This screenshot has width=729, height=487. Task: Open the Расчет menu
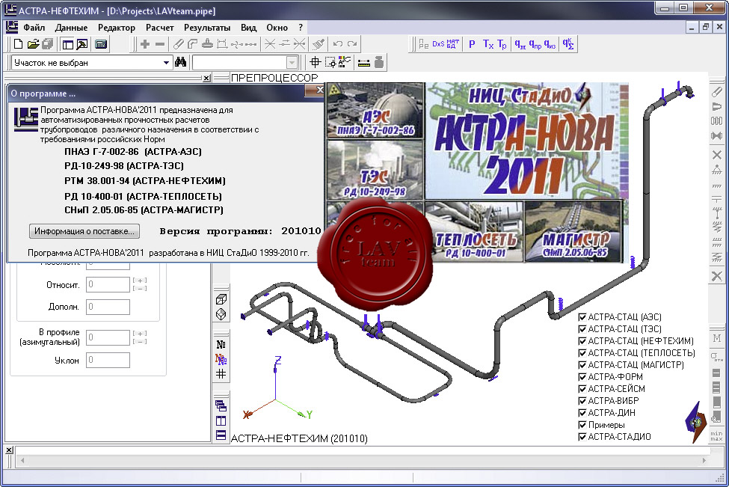pyautogui.click(x=159, y=28)
